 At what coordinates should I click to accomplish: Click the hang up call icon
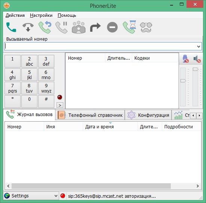[x=28, y=27]
